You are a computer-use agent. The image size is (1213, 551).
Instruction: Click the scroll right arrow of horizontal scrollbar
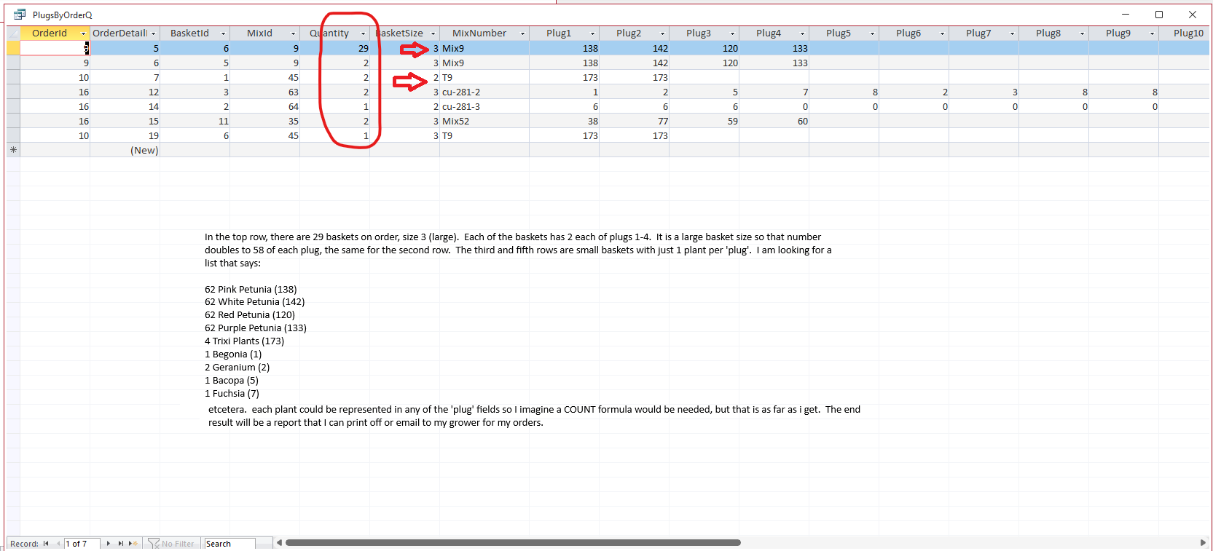[x=1203, y=543]
